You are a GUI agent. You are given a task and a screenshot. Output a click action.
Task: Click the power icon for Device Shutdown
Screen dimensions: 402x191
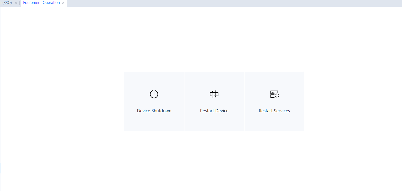pos(154,94)
